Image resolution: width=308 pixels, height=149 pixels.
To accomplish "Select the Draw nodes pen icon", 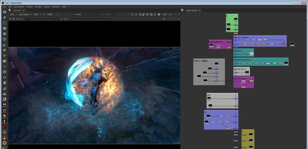I will (4, 18).
